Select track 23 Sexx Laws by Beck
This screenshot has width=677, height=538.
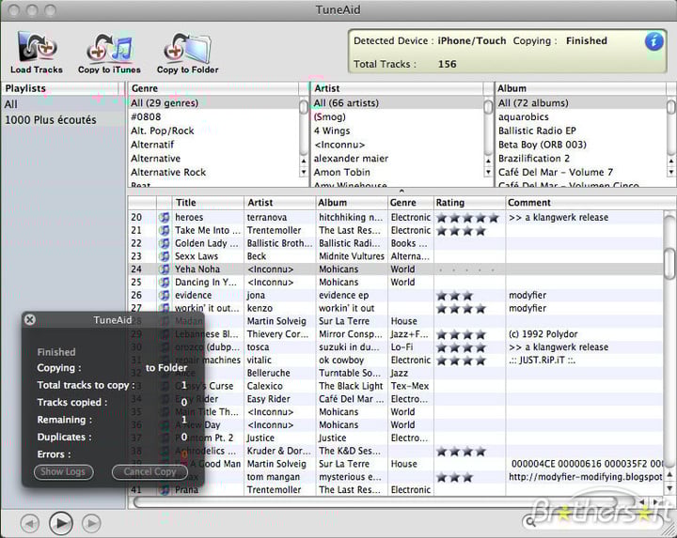click(395, 256)
